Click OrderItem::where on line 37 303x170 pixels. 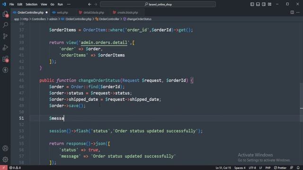coord(103,30)
